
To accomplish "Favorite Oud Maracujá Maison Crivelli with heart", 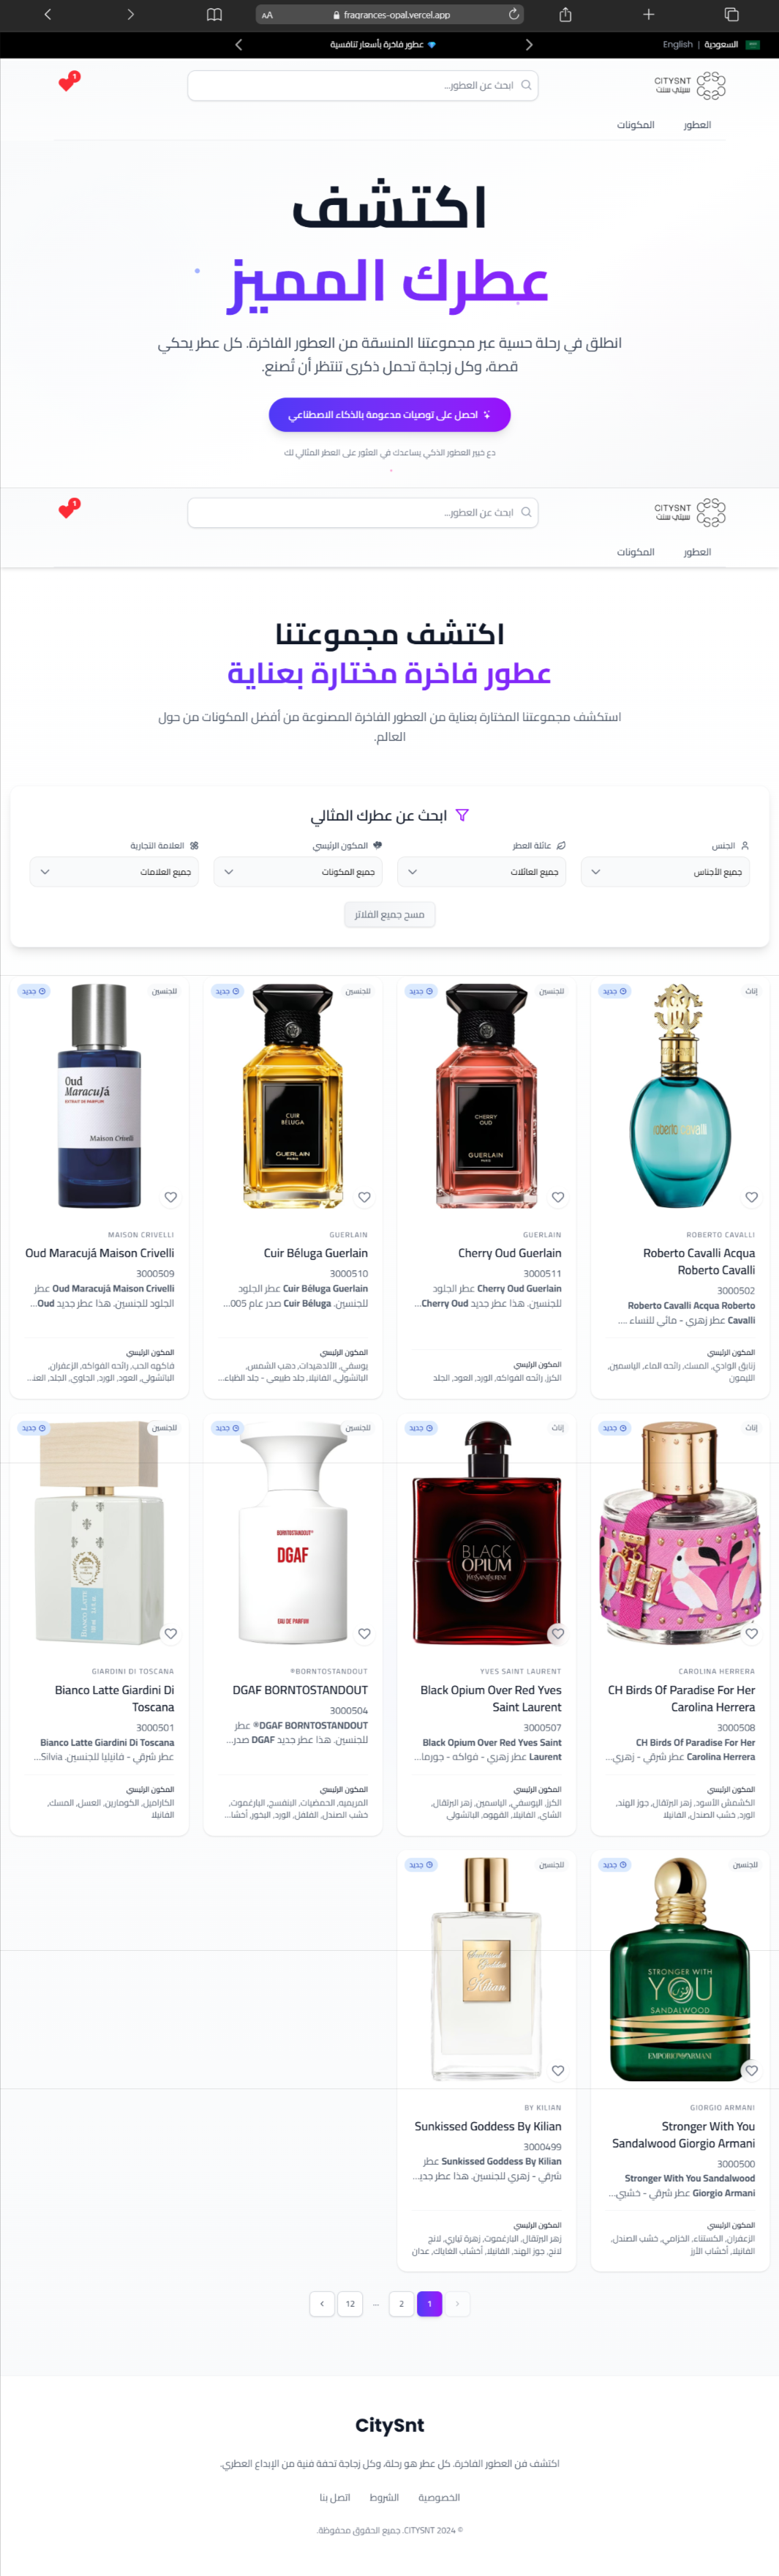I will point(170,1197).
